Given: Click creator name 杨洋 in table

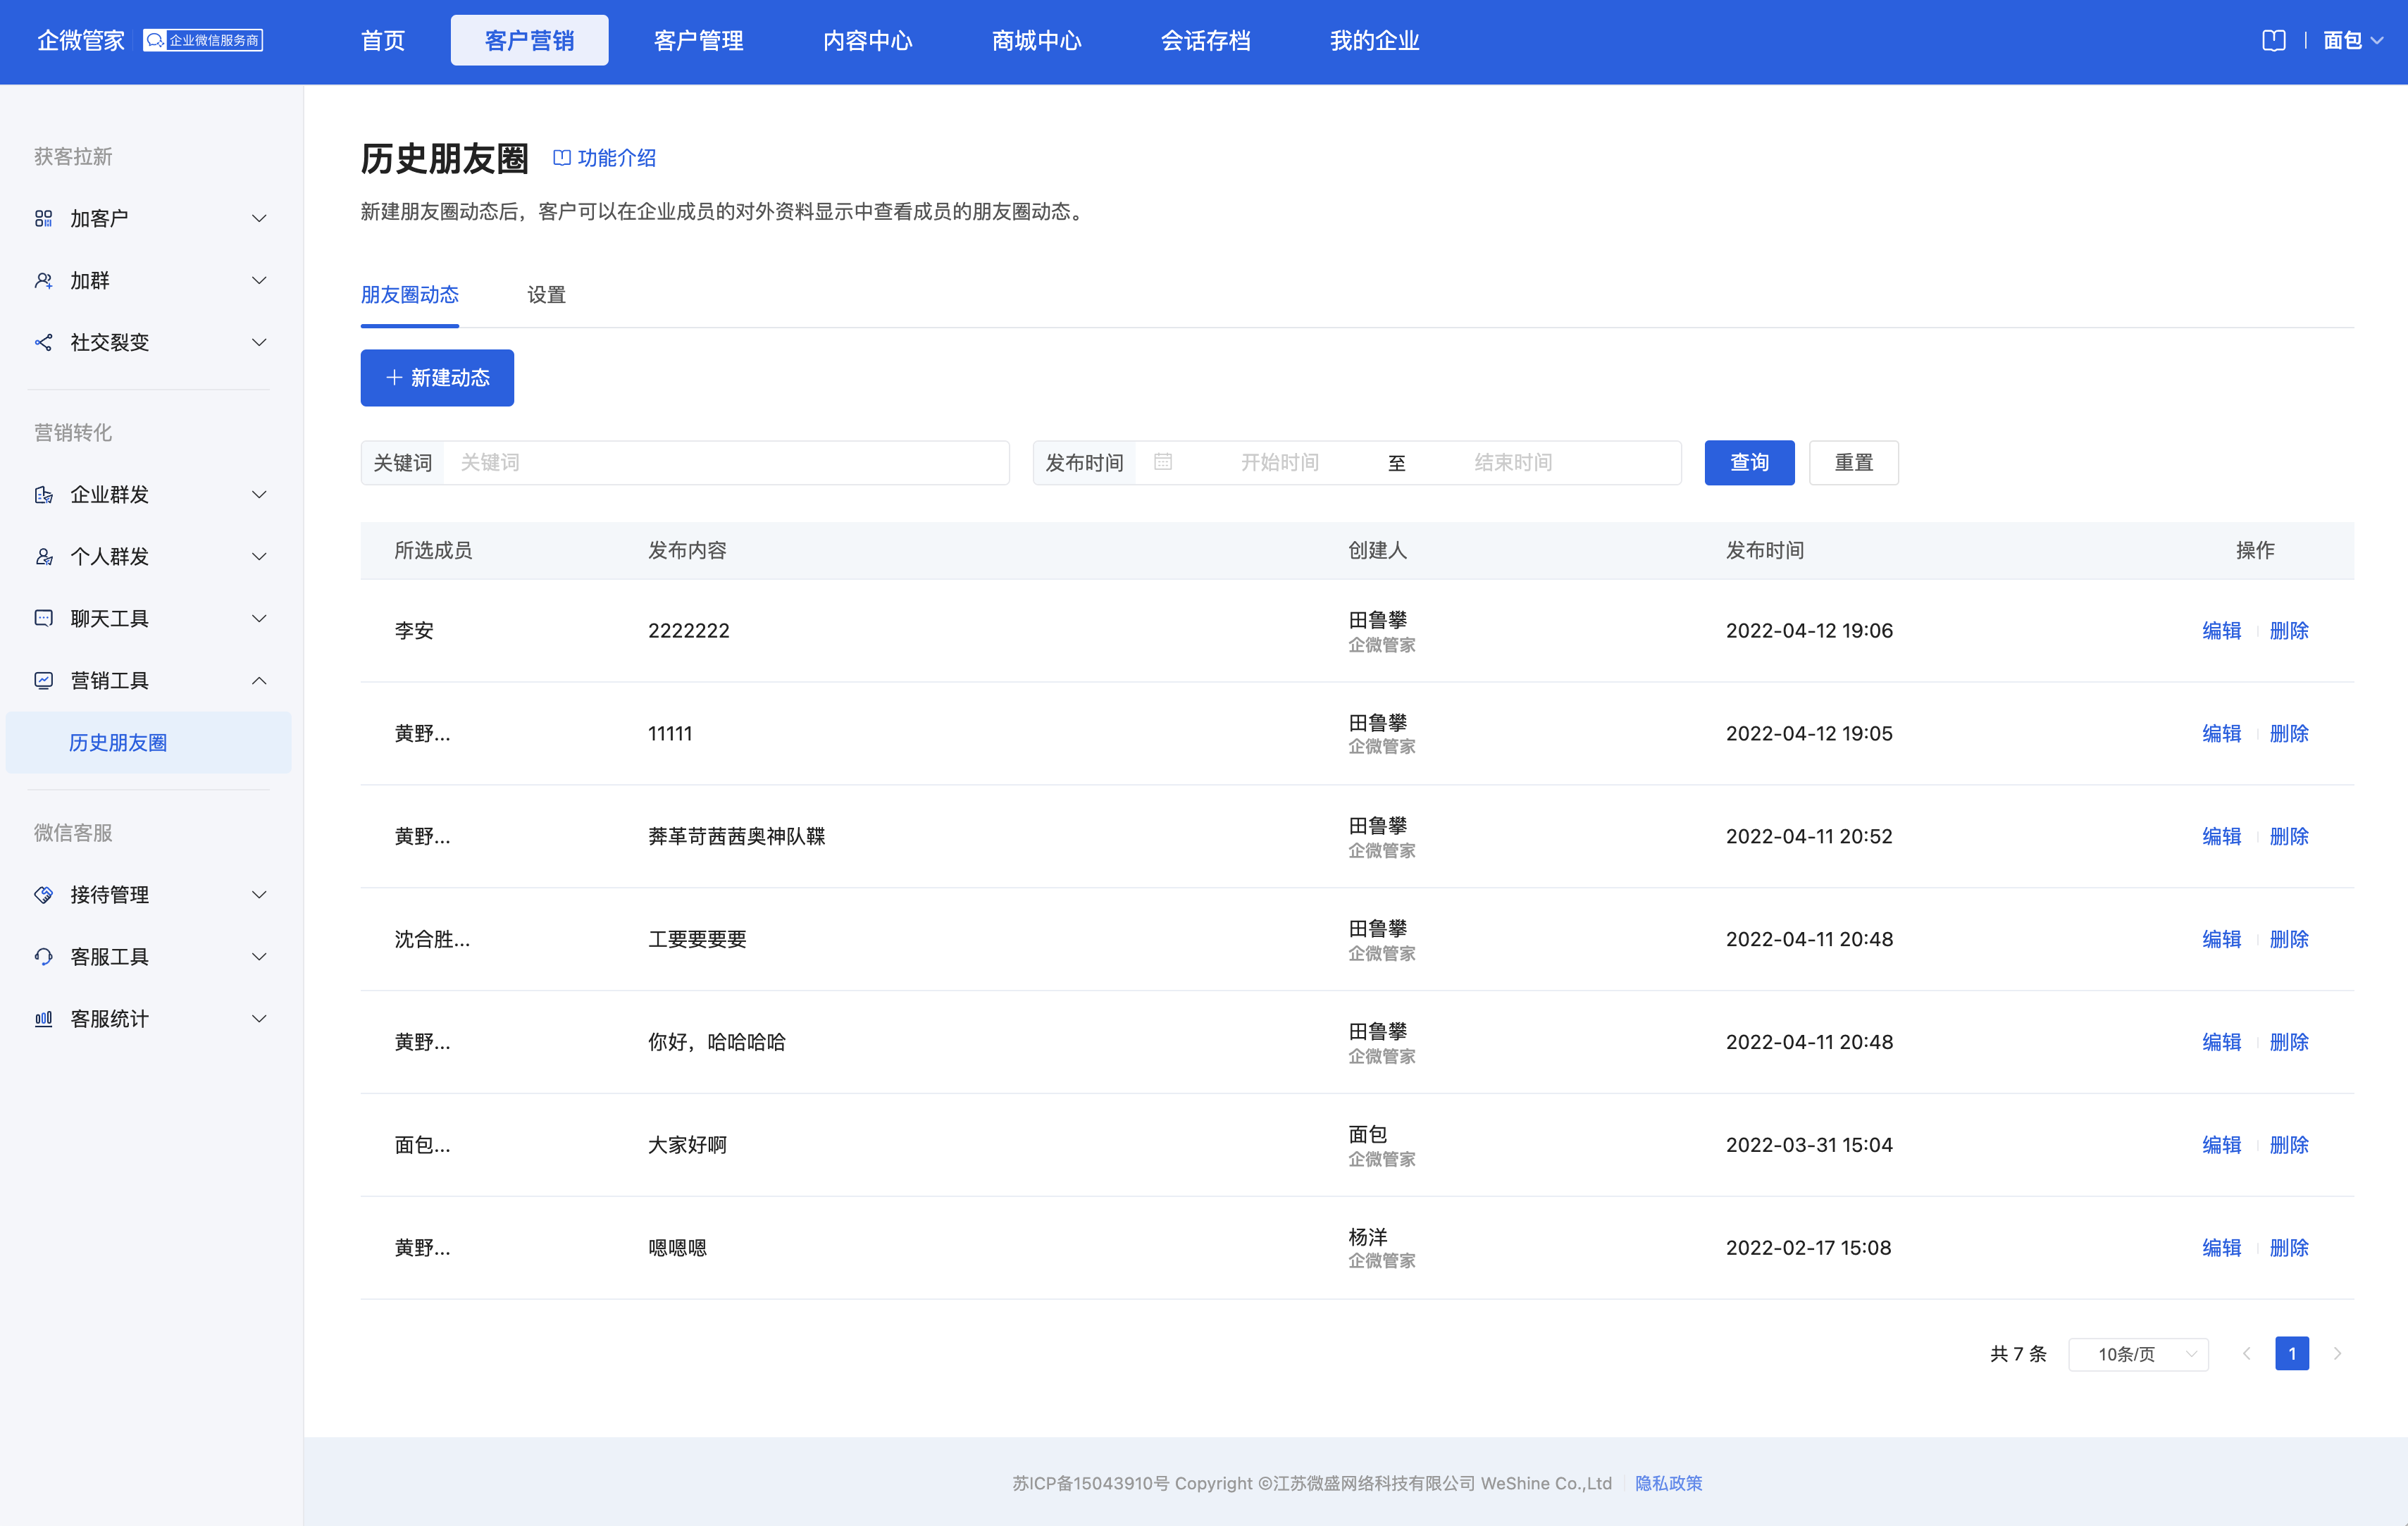Looking at the screenshot, I should 1368,1237.
